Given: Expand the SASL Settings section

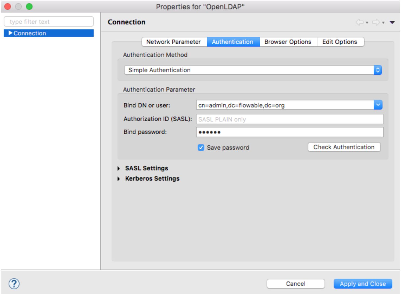Looking at the screenshot, I should tap(119, 168).
